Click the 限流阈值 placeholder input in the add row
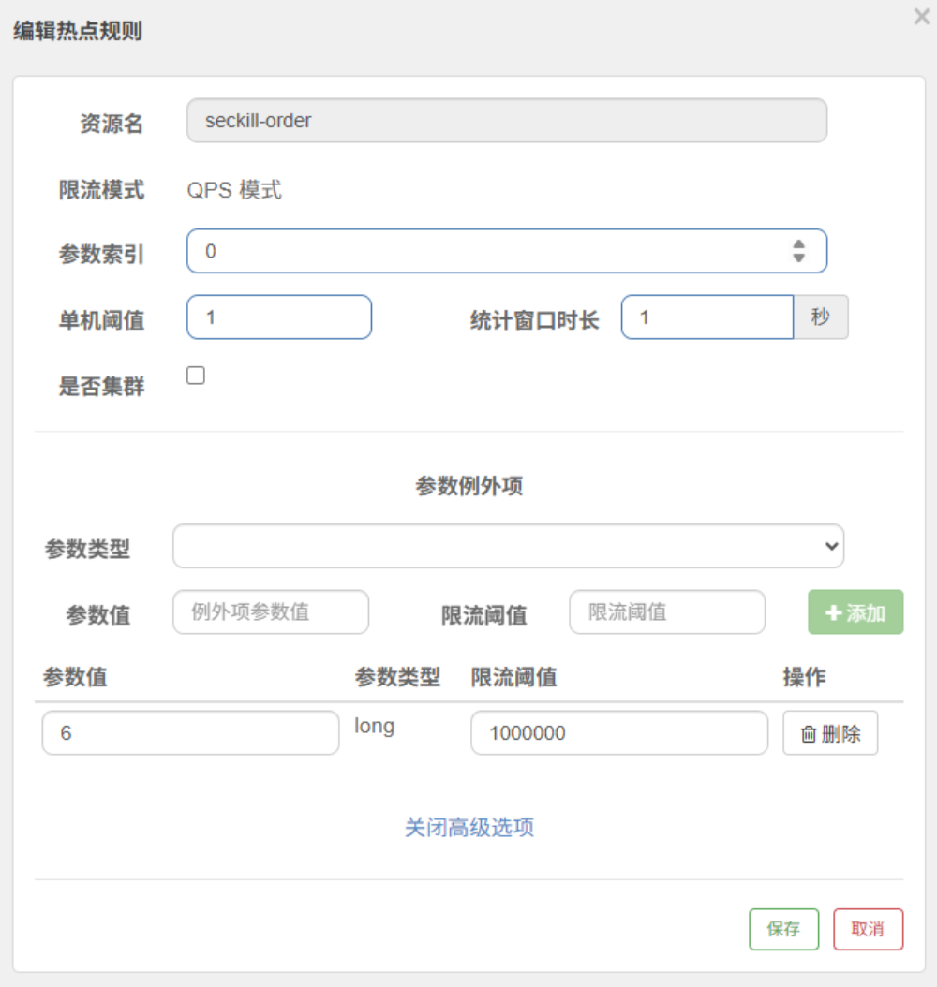This screenshot has width=937, height=987. point(667,611)
